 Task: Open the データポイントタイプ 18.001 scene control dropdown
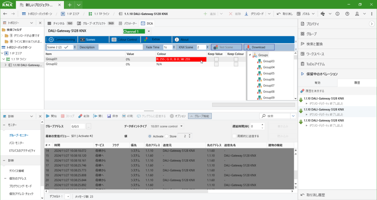[181, 126]
